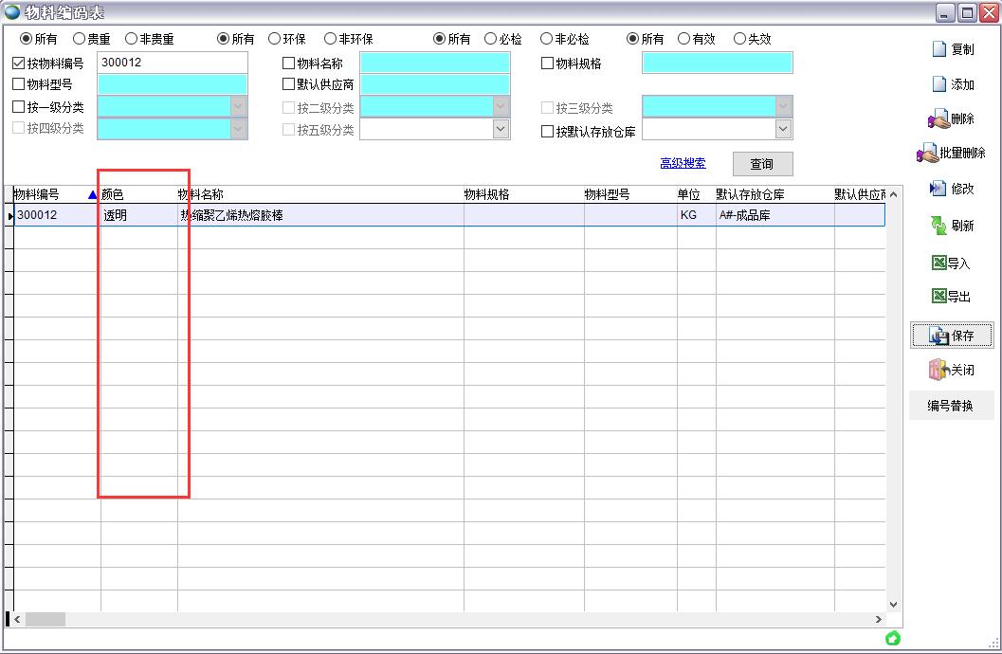This screenshot has width=1002, height=654.
Task: Click the 导入 (import) Excel icon
Action: click(939, 263)
